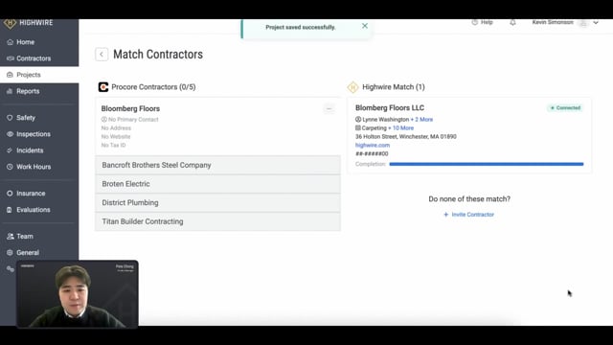Expand Bancroft Brothers Steel Company row
This screenshot has width=613, height=345.
(x=217, y=165)
